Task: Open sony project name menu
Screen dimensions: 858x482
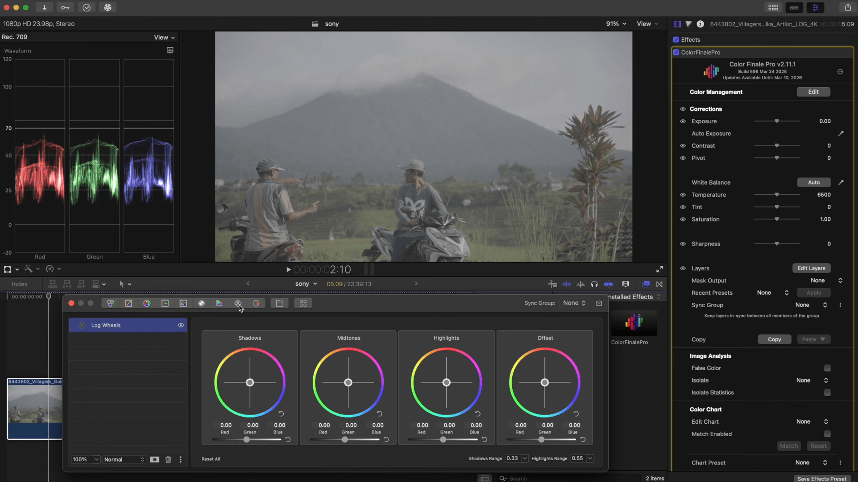Action: 306,284
